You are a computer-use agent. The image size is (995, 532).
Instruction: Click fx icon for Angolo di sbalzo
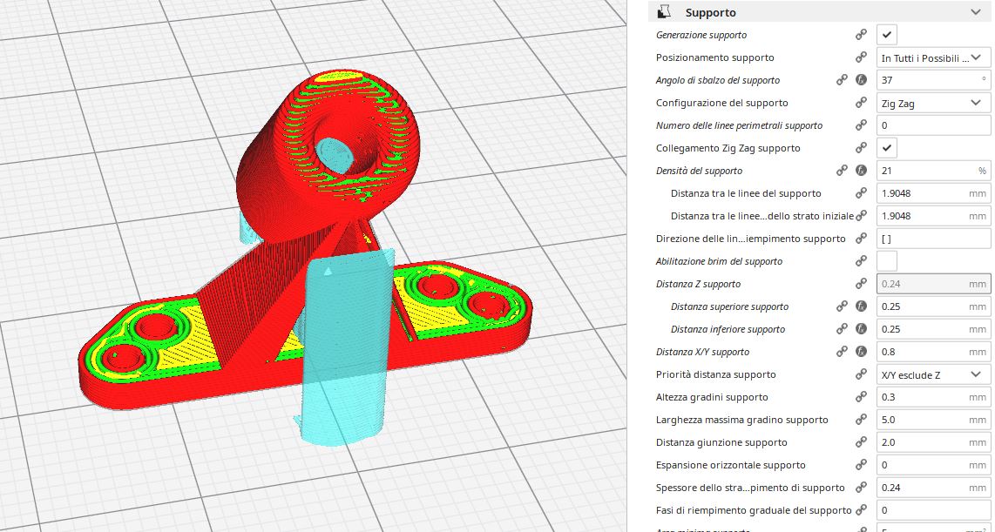(861, 80)
